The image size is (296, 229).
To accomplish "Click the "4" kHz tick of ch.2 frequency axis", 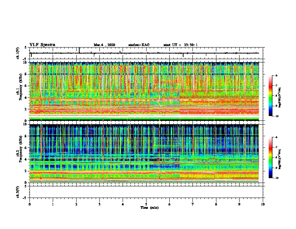I will click(26, 159).
